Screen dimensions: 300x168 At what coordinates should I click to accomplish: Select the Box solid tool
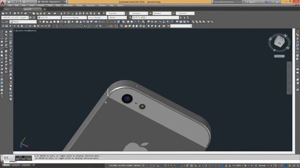(44, 22)
